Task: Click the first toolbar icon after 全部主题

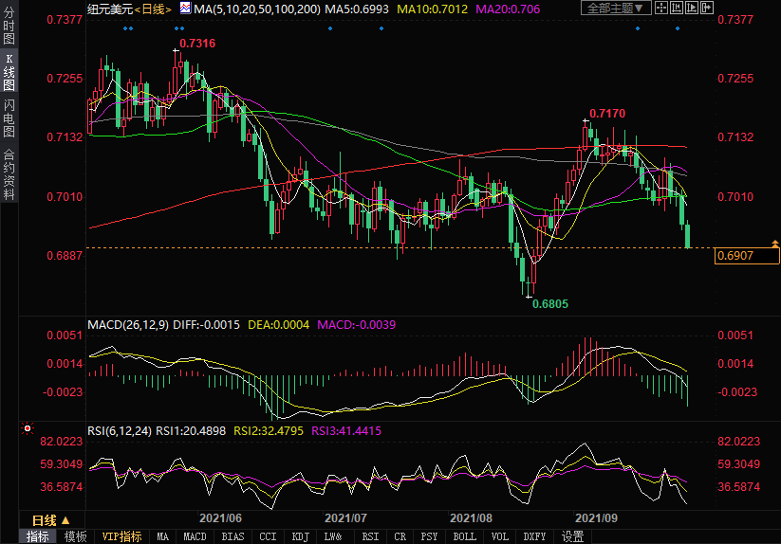Action: (661, 9)
